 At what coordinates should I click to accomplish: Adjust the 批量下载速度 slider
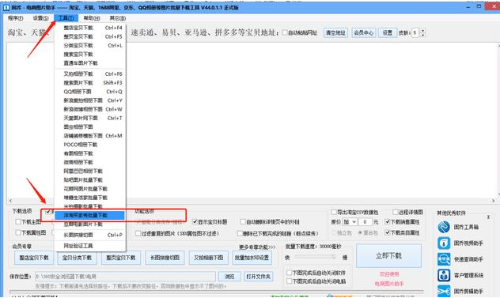click(x=315, y=257)
